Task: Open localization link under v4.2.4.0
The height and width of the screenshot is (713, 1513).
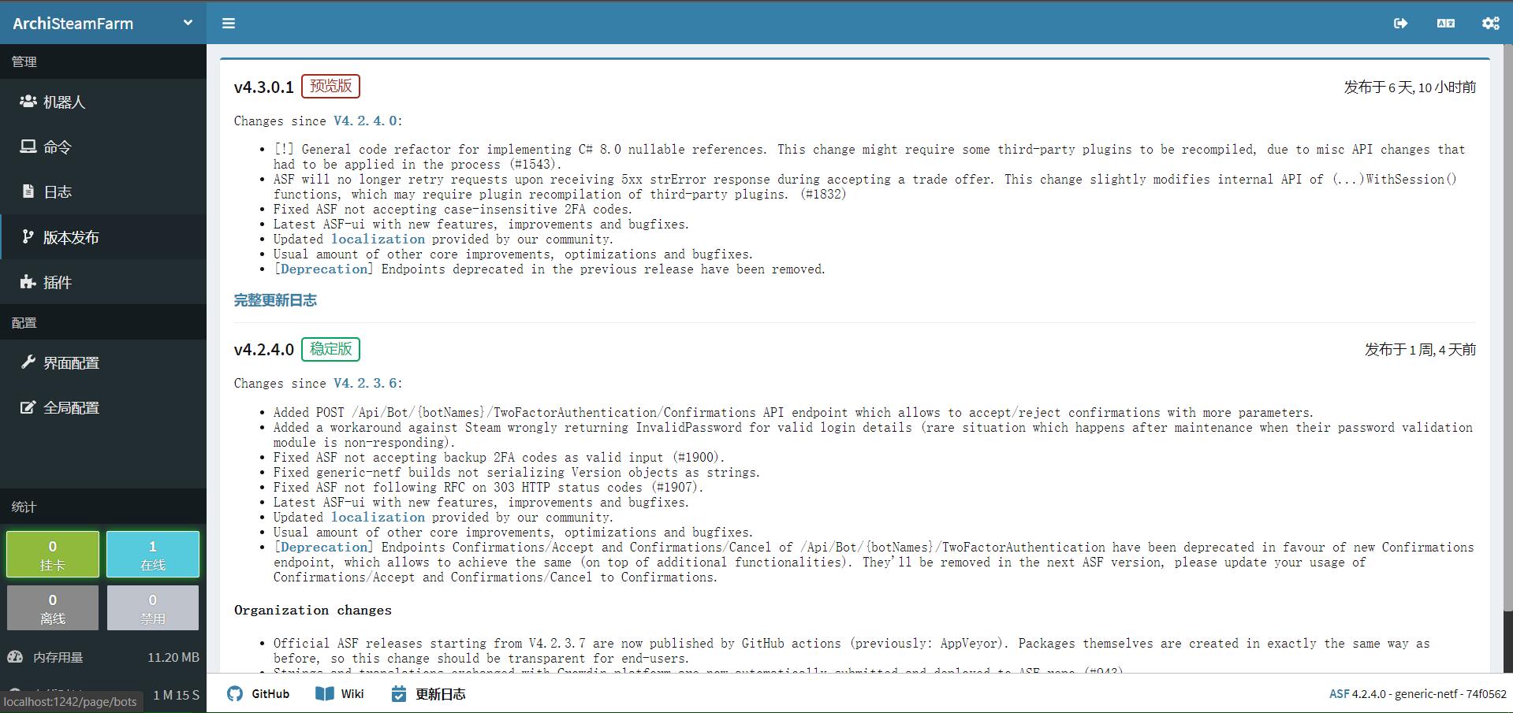Action: (378, 517)
